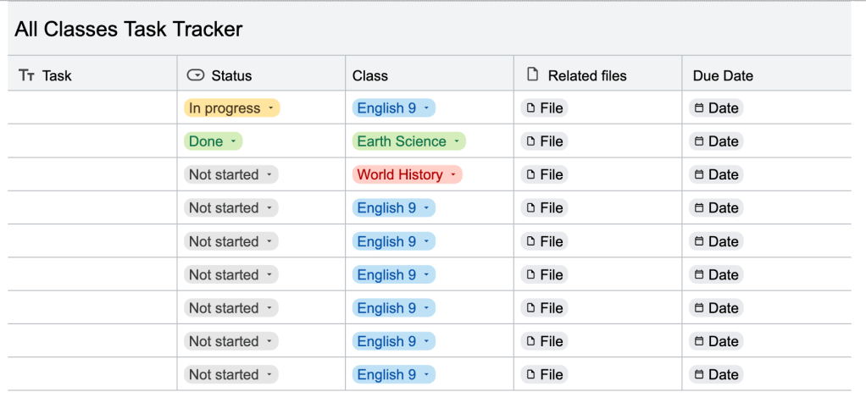The width and height of the screenshot is (866, 403).
Task: Click the text-type icon beside Task header
Action: pyautogui.click(x=26, y=76)
